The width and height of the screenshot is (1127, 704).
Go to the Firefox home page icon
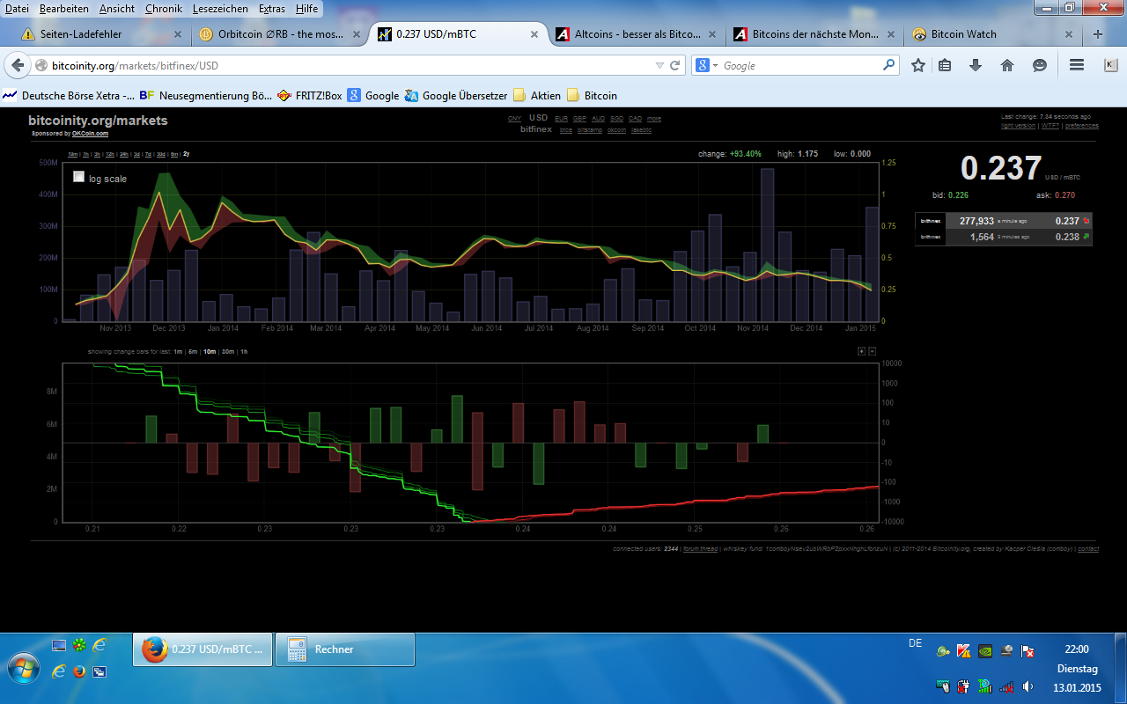click(1007, 65)
